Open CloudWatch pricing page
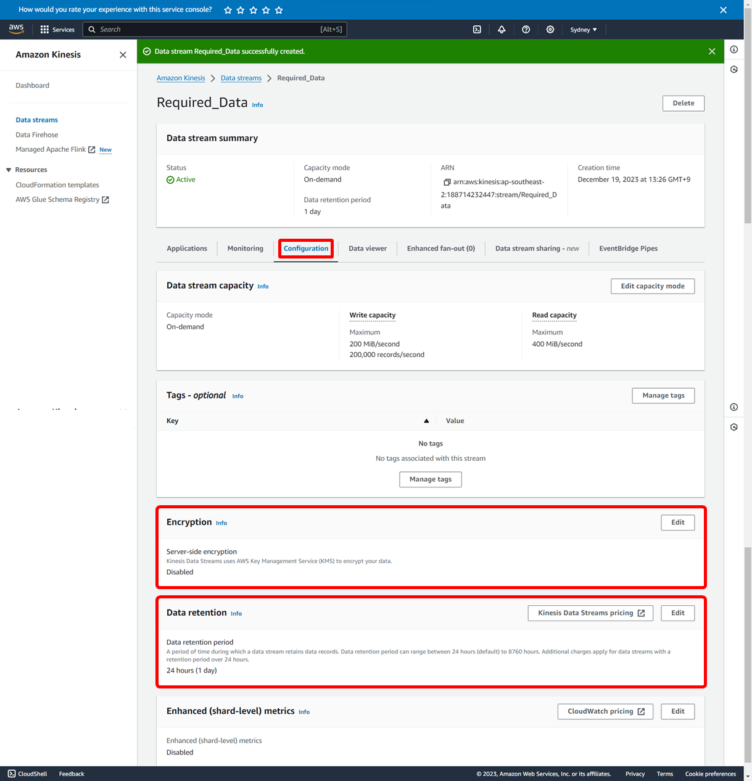The width and height of the screenshot is (752, 781). pyautogui.click(x=606, y=711)
